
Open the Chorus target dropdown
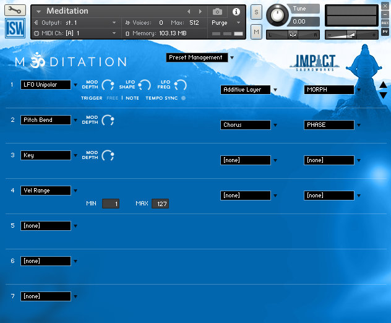click(246, 125)
